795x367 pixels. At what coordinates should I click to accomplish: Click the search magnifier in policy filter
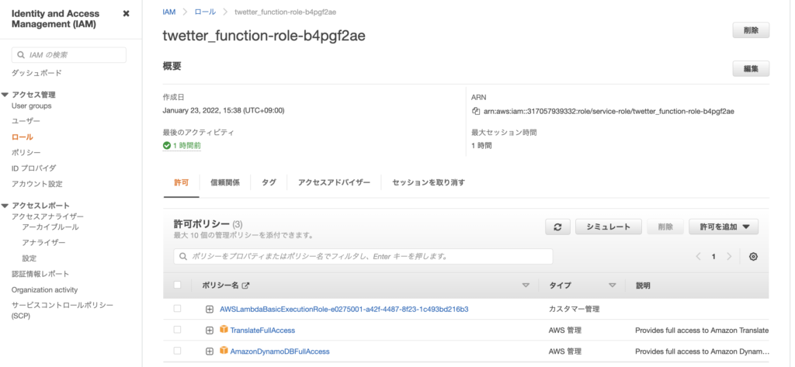(x=183, y=257)
